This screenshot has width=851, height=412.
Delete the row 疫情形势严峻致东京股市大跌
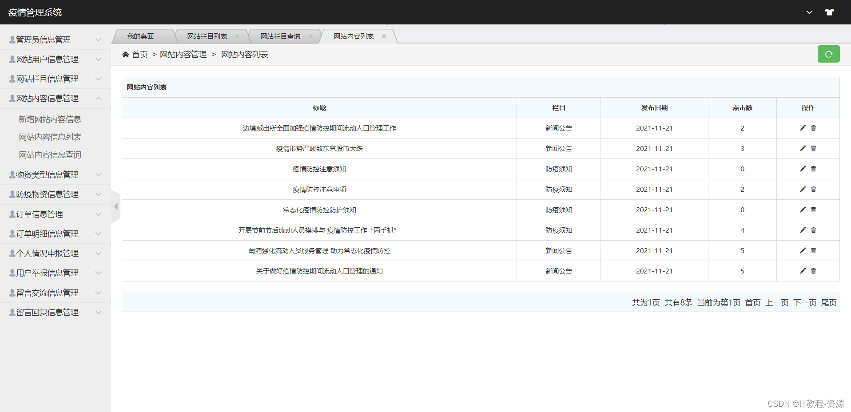[814, 148]
